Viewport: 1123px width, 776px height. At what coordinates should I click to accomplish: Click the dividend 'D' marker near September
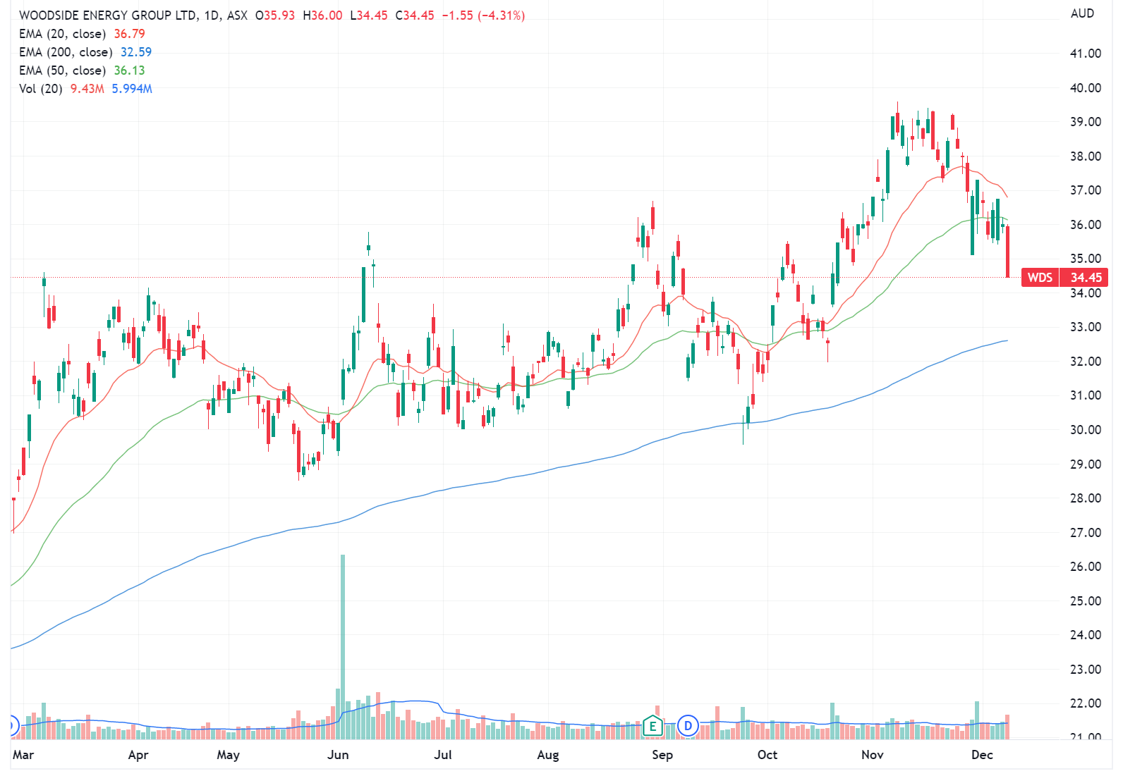(x=688, y=725)
